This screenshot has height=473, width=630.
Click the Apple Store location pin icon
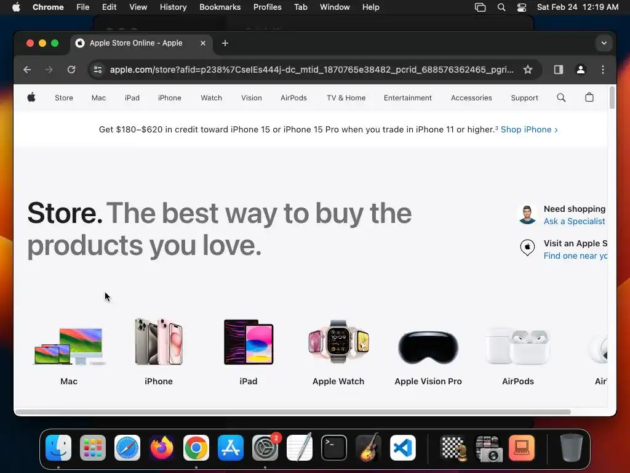(527, 248)
